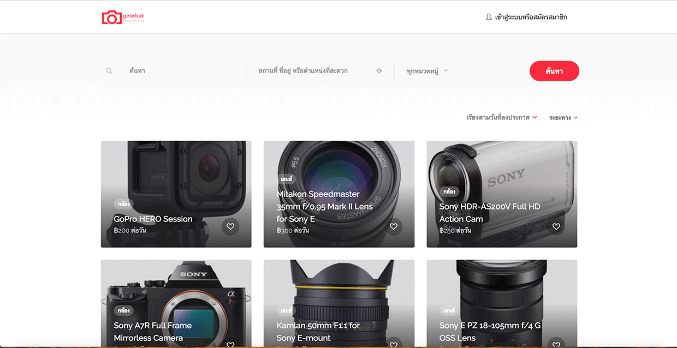This screenshot has width=677, height=348.
Task: Open the login or register link
Action: 531,17
